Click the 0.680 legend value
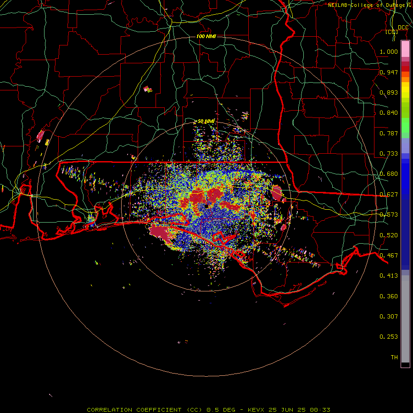Viewport: 413px width, 413px height. point(389,174)
